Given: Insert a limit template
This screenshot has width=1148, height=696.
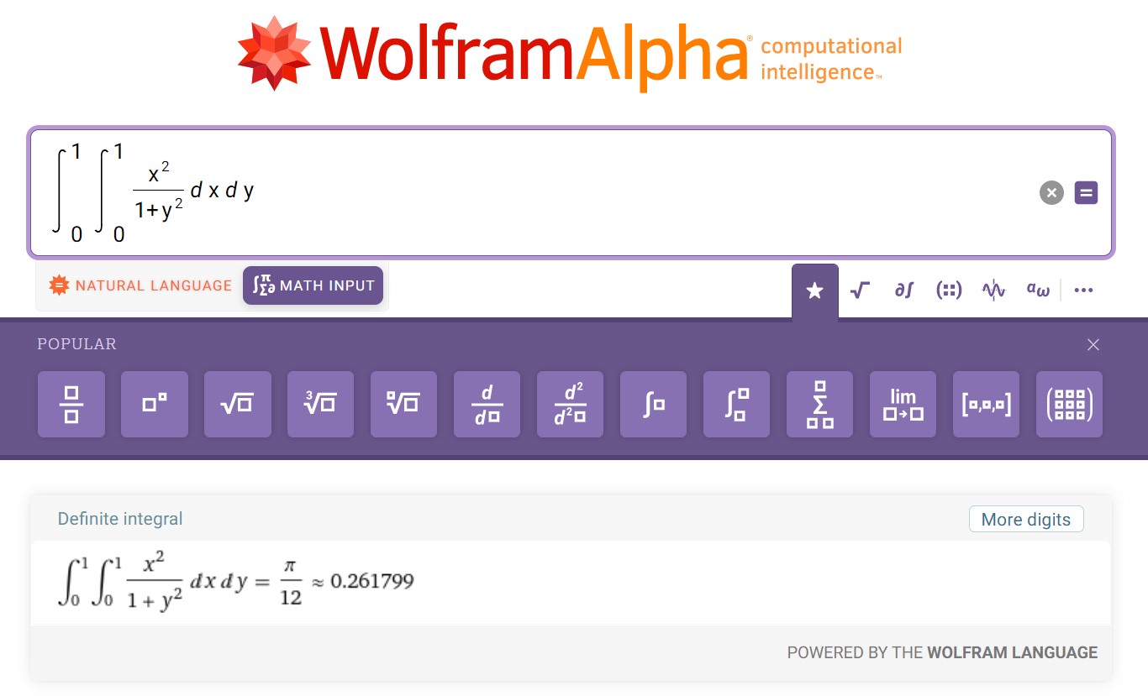Looking at the screenshot, I should [903, 405].
